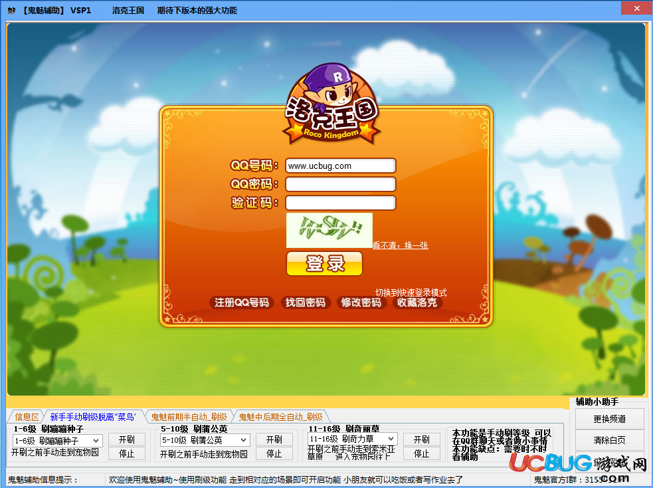Click the 鬼魅辅助 app icon in title bar
Image resolution: width=653 pixels, height=488 pixels.
11,11
